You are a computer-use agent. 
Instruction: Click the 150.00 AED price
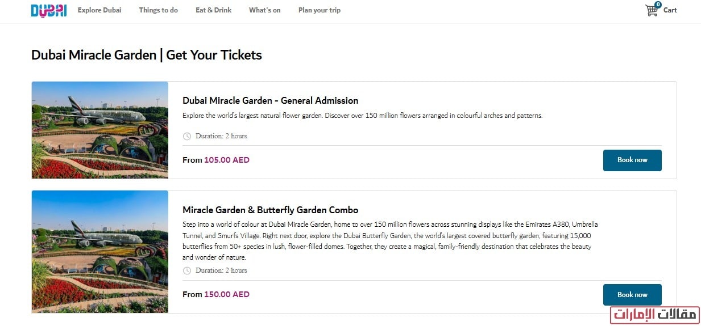click(226, 294)
